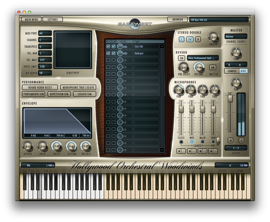Image resolution: width=270 pixels, height=222 pixels.
Task: Click the Release articulation level knob
Action: click(120, 53)
